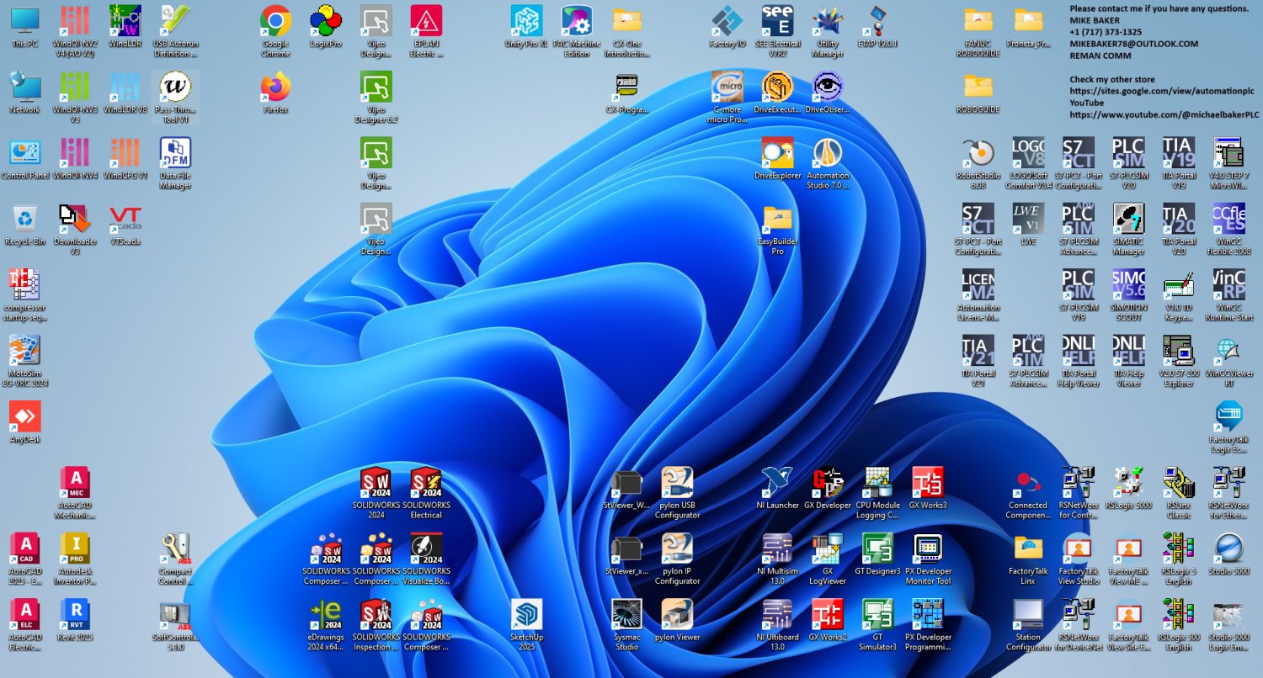The height and width of the screenshot is (678, 1263).
Task: Select the Network desktop icon
Action: point(25,92)
